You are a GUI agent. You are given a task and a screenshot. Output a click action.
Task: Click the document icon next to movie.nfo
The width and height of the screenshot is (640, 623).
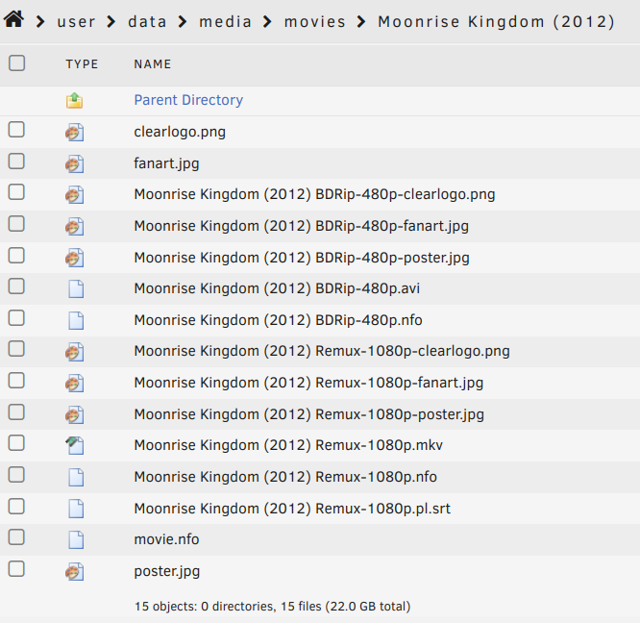click(75, 539)
